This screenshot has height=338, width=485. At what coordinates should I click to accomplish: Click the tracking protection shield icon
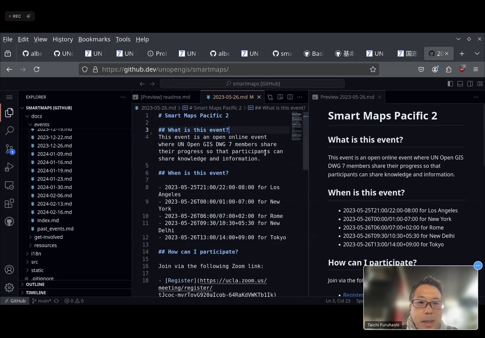[x=84, y=69]
